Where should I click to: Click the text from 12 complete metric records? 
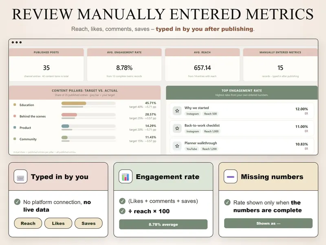pos(124,76)
